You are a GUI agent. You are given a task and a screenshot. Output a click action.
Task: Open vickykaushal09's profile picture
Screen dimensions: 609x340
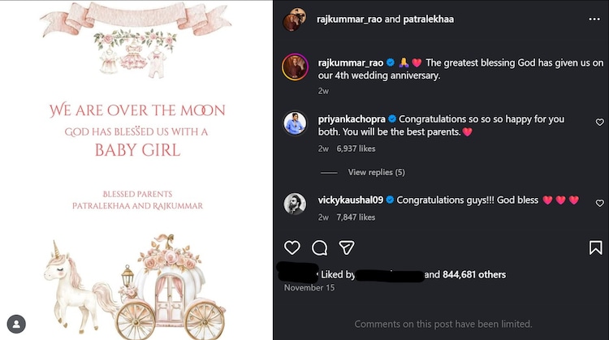(x=295, y=204)
